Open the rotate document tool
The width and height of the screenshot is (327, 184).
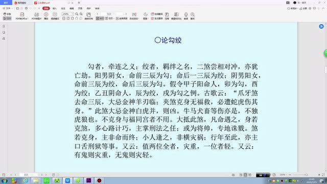(88, 16)
